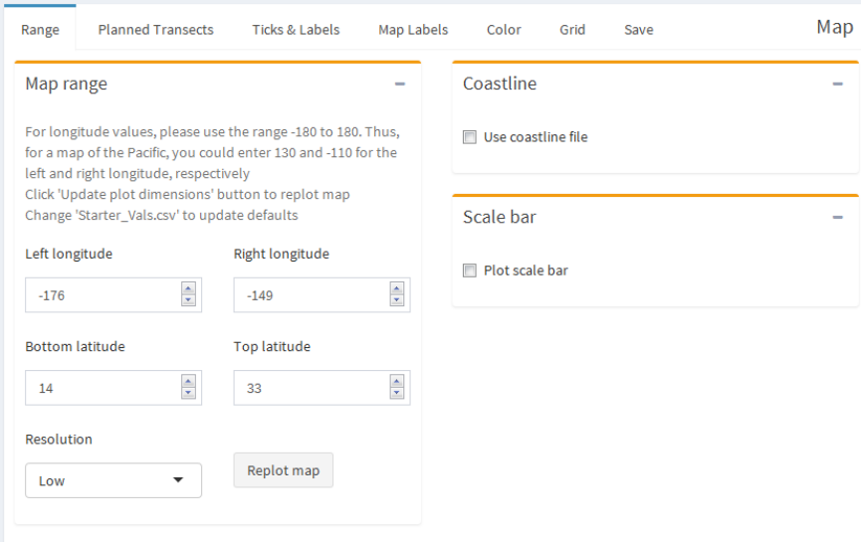Image resolution: width=861 pixels, height=542 pixels.
Task: Decrease Right longitude with down arrow
Action: [x=396, y=300]
